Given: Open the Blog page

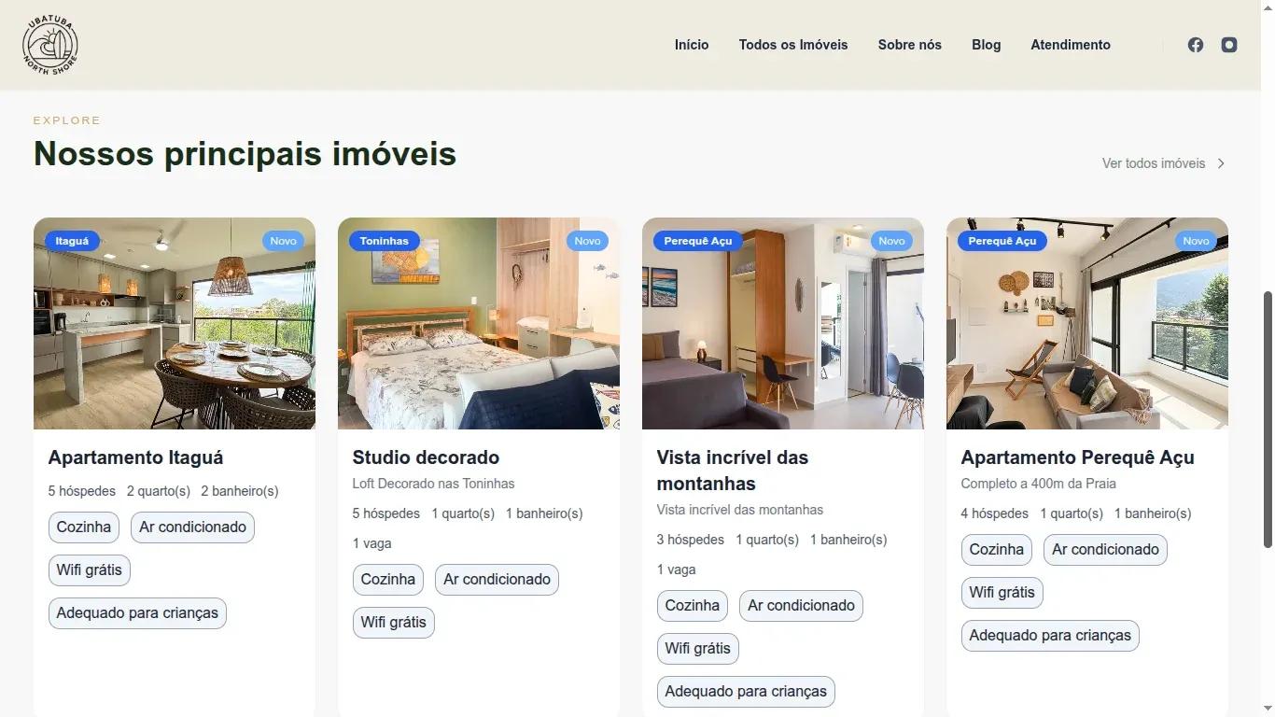Looking at the screenshot, I should point(986,45).
